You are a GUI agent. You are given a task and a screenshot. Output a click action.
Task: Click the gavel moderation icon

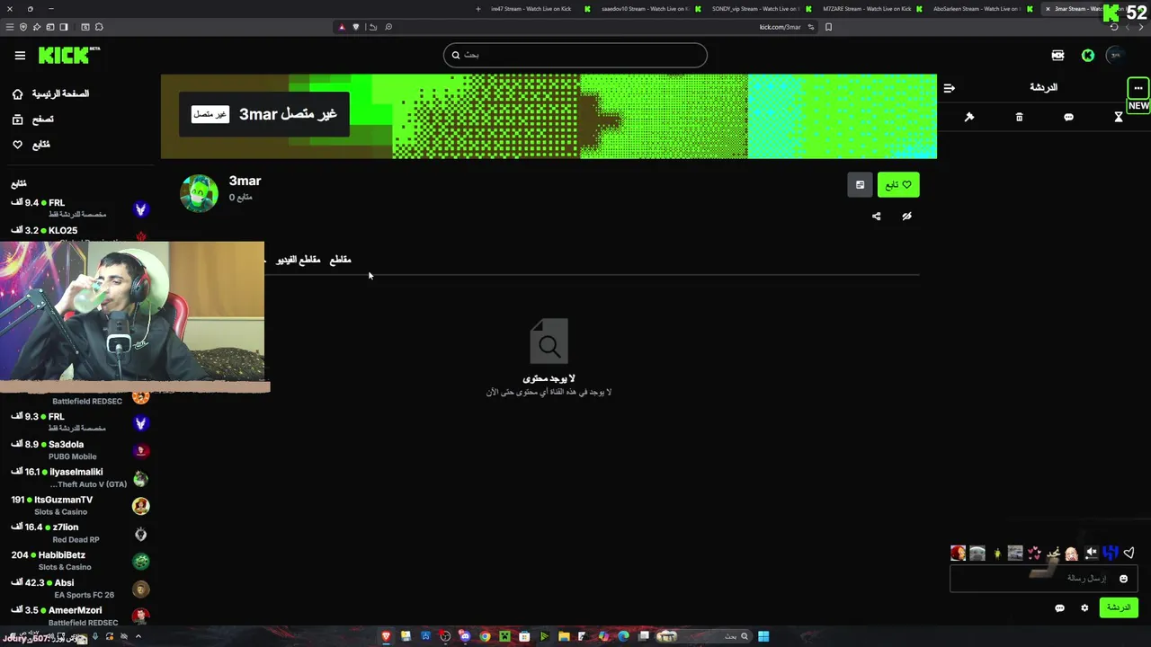[969, 117]
